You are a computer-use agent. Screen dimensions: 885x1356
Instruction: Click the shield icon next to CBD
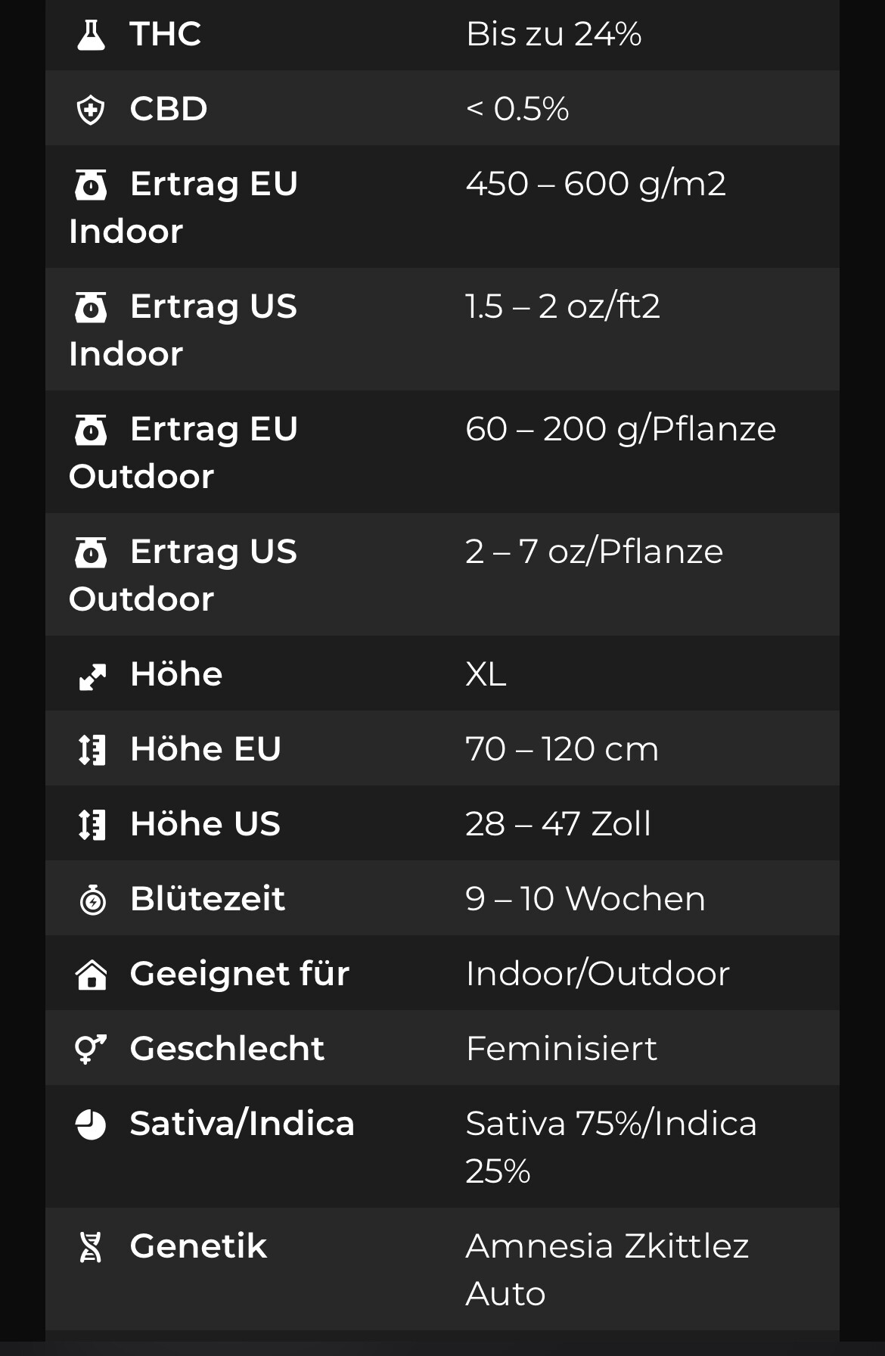click(x=91, y=110)
